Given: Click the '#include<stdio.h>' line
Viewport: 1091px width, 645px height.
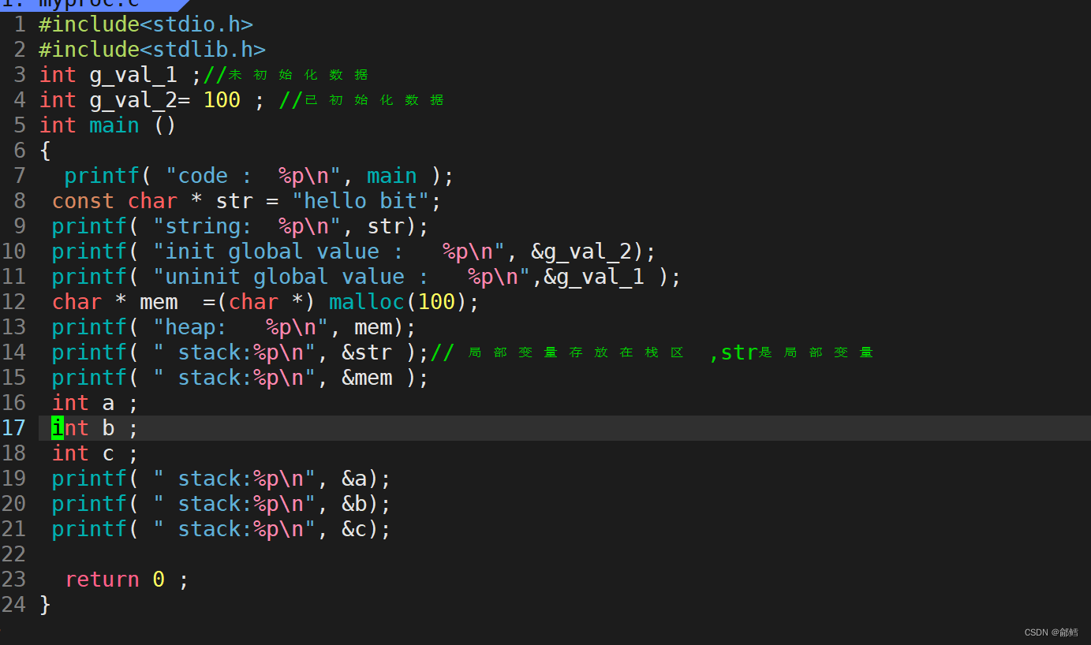Looking at the screenshot, I should [x=146, y=24].
